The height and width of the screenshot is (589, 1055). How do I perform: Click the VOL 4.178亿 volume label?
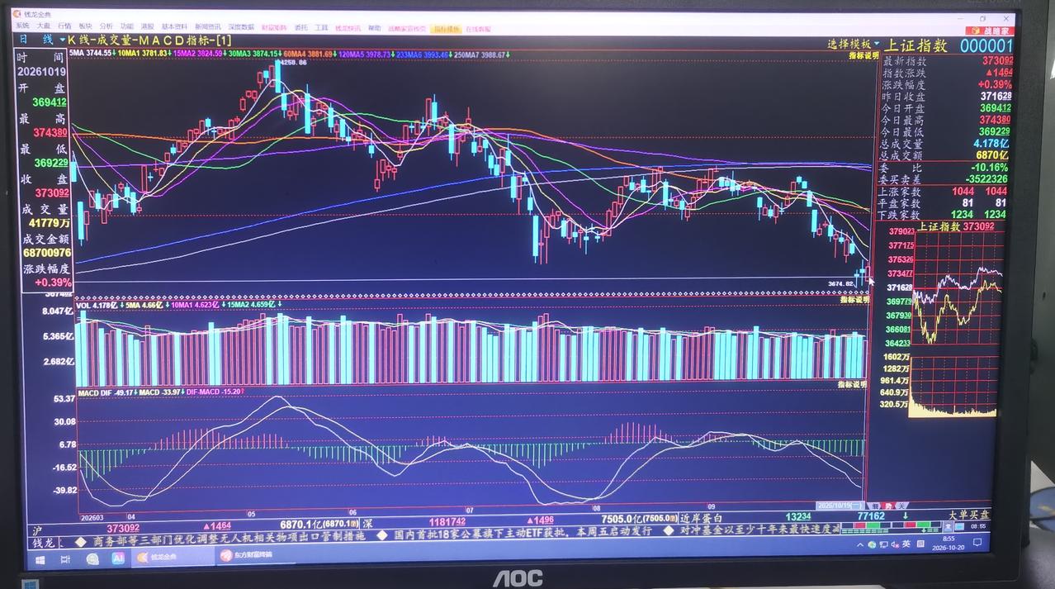pyautogui.click(x=96, y=305)
